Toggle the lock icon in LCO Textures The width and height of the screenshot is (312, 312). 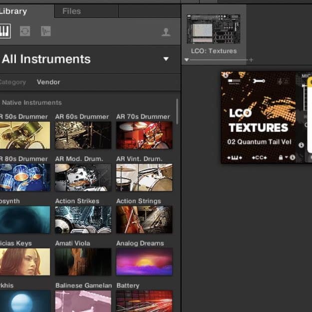point(281,157)
